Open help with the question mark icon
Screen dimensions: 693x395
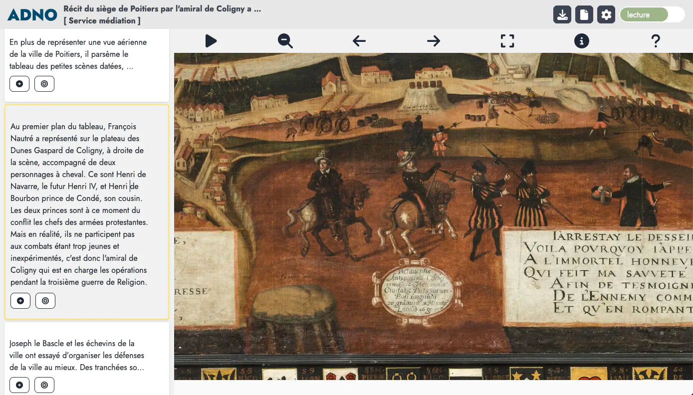(x=656, y=41)
